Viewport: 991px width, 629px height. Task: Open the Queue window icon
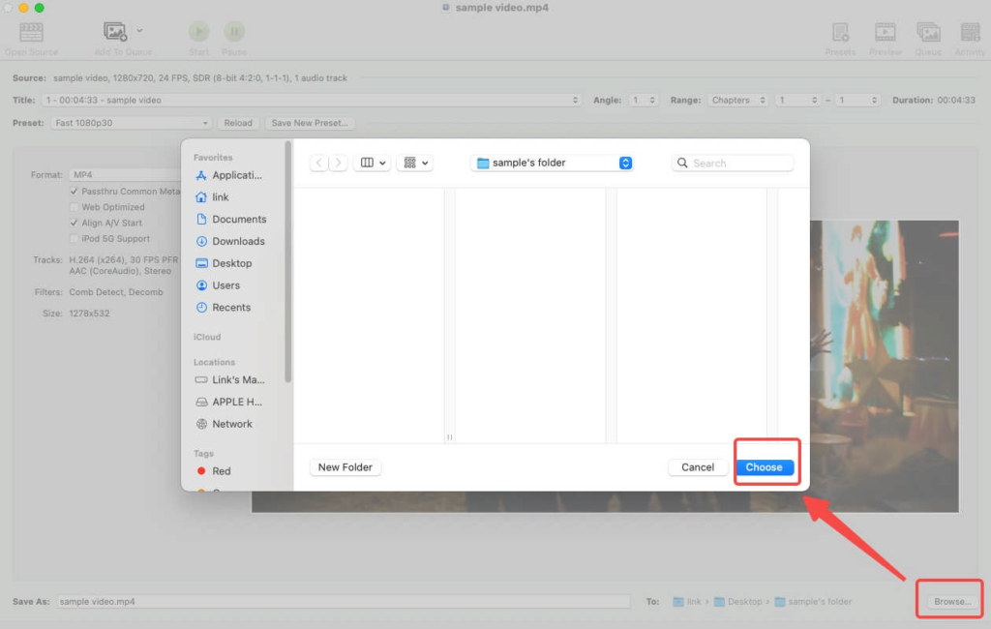coord(928,31)
